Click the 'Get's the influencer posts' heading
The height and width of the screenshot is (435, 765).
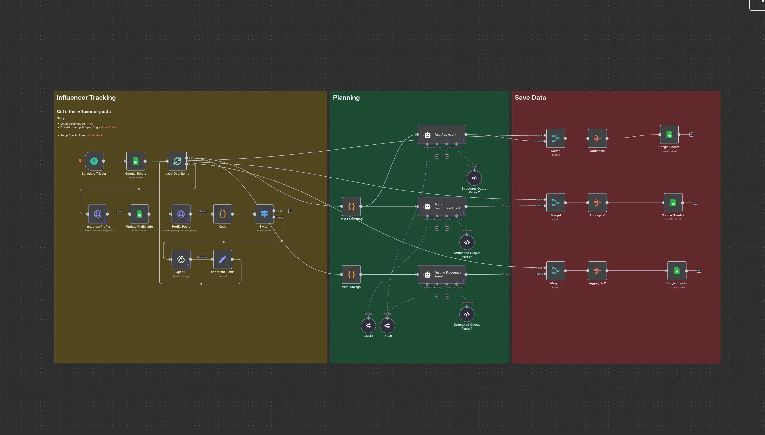point(84,112)
